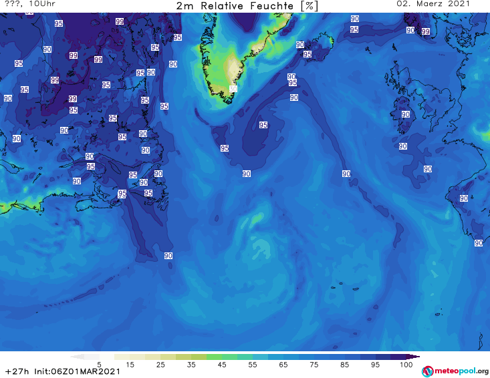This screenshot has height=378, width=490.
Task: Click the white "30" contour label on Greenland
Action: (233, 89)
